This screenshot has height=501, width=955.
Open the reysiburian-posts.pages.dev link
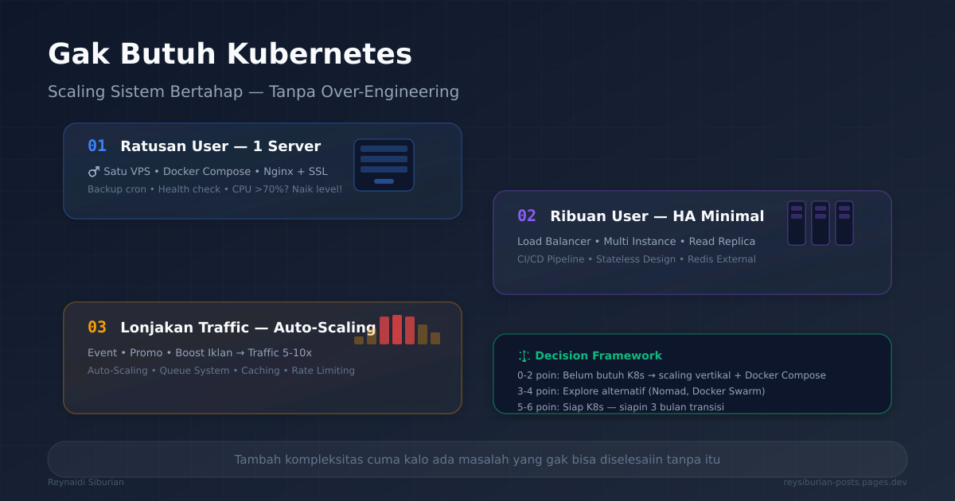(845, 482)
